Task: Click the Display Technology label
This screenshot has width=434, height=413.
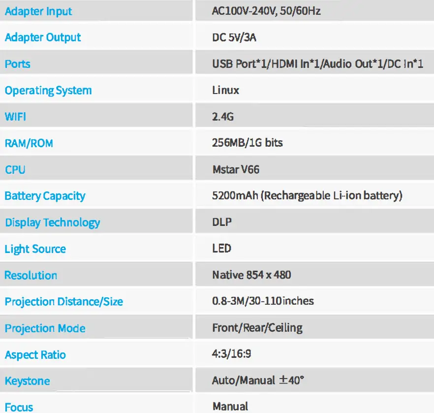Action: [x=52, y=222]
